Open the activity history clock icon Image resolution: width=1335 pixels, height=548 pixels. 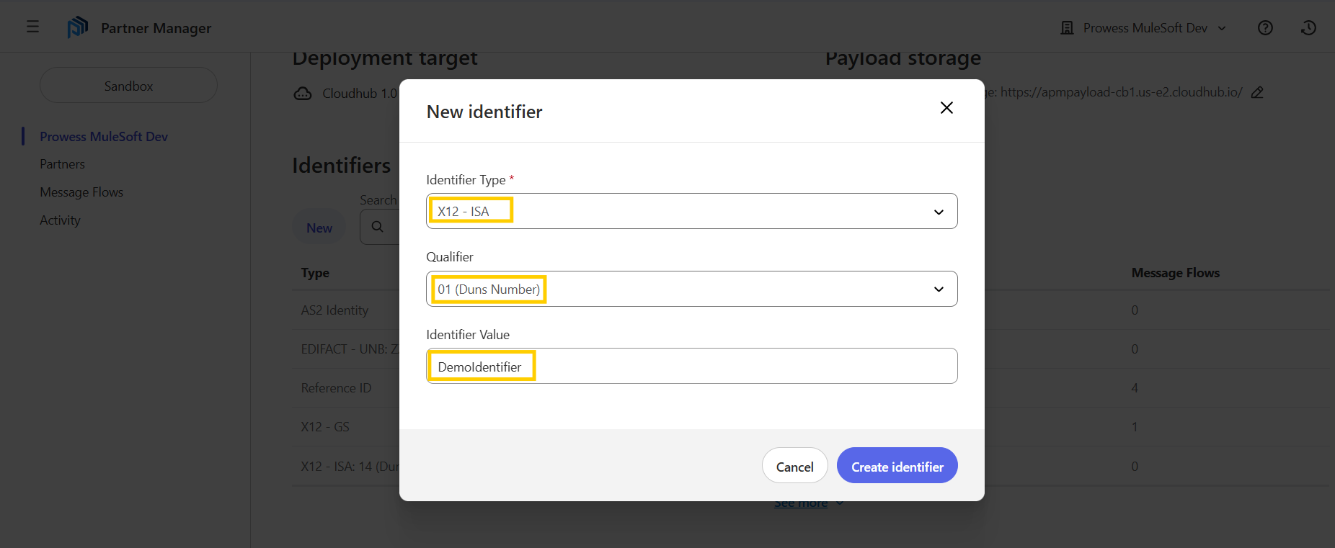[1308, 27]
